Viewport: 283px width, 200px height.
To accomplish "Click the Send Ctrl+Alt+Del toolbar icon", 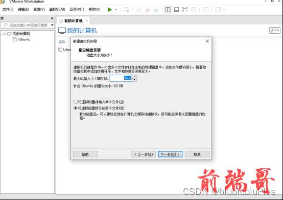I will [127, 10].
